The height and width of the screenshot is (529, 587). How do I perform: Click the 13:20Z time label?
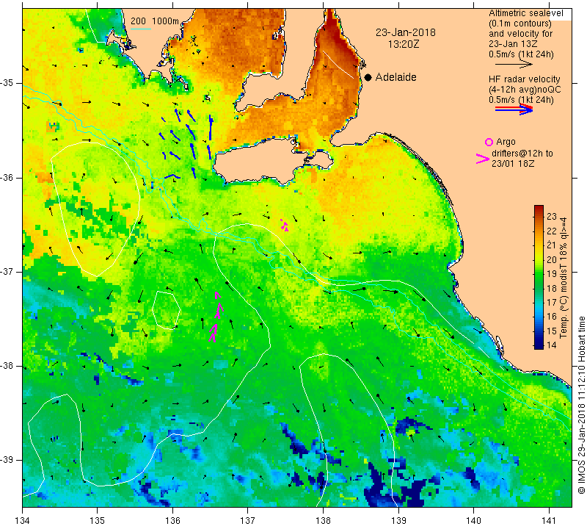click(403, 44)
